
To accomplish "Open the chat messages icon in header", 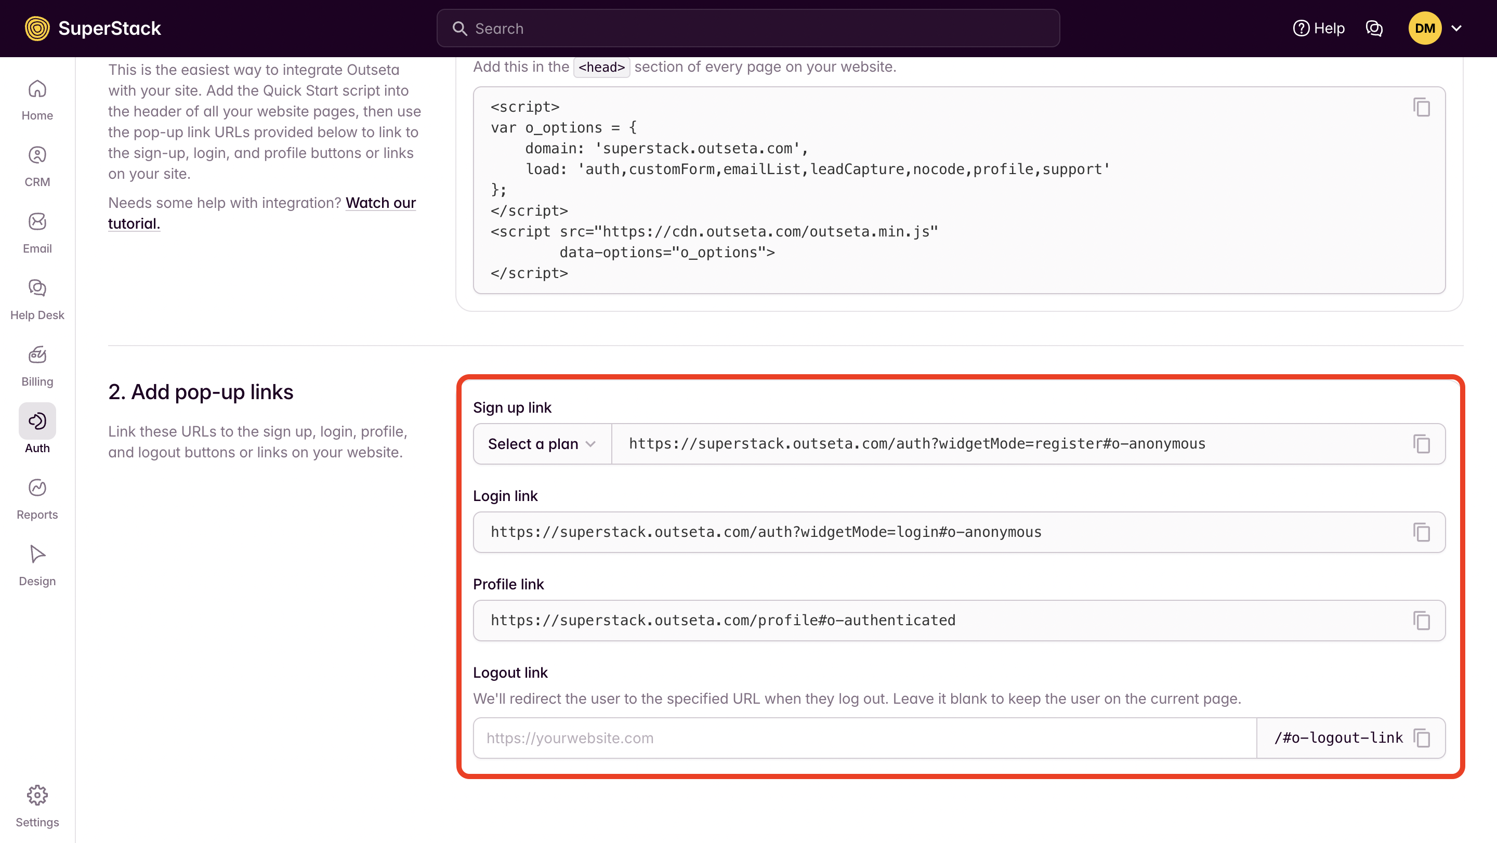I will [x=1374, y=29].
